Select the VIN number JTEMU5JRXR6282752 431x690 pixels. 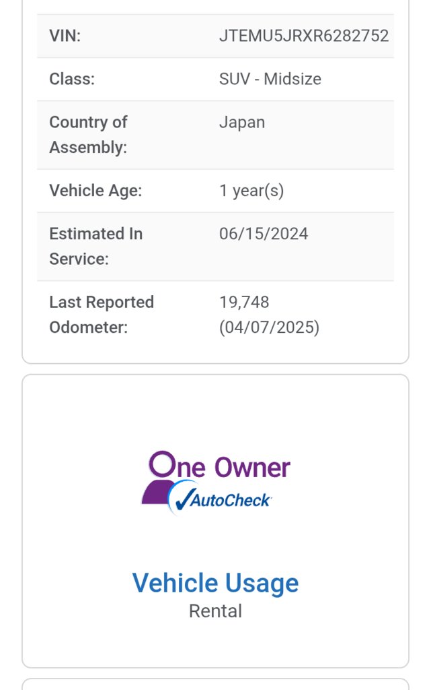(x=304, y=36)
